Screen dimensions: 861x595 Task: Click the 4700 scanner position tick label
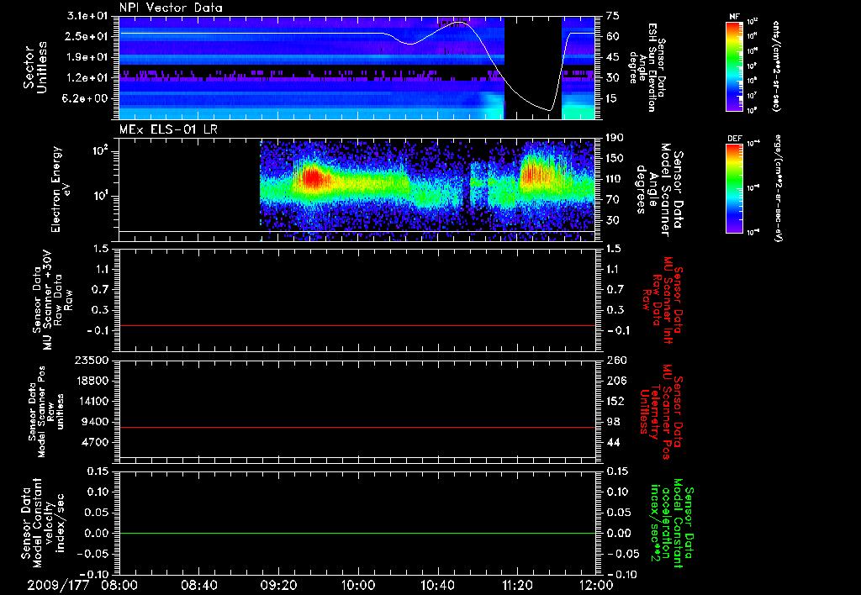click(96, 442)
